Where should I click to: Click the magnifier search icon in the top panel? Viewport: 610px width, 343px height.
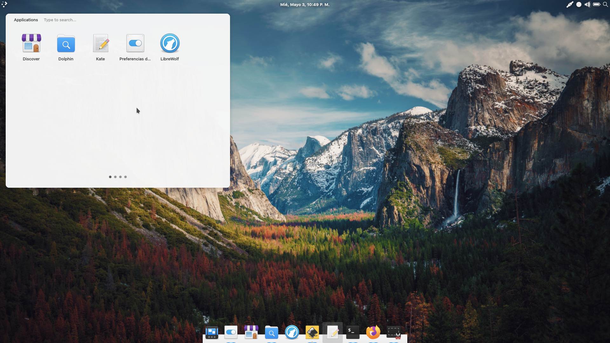pyautogui.click(x=605, y=4)
